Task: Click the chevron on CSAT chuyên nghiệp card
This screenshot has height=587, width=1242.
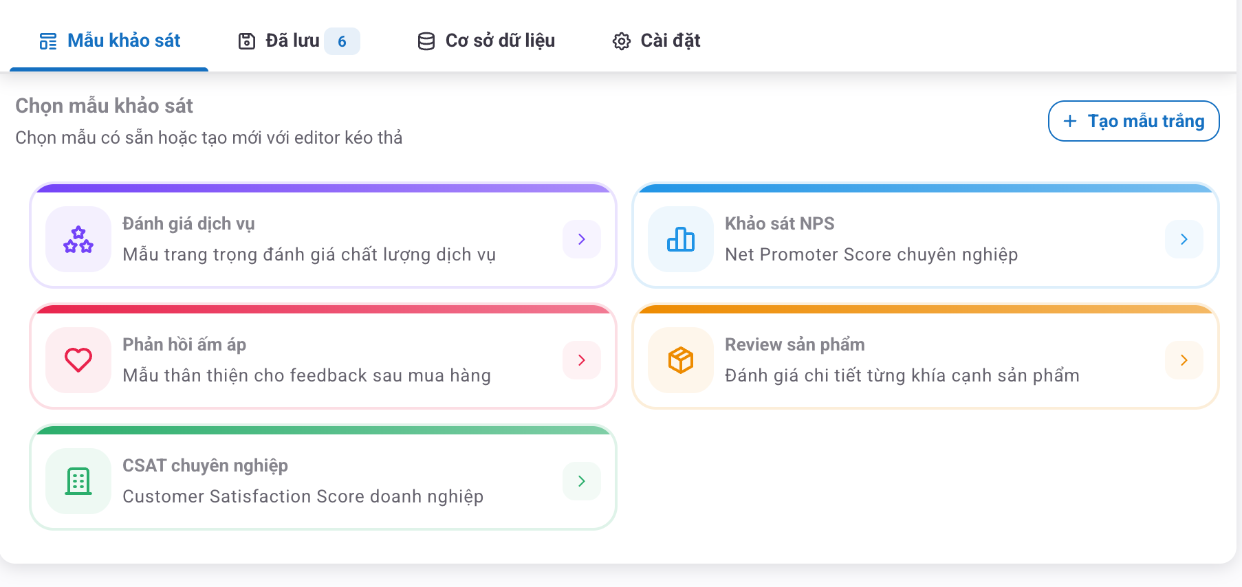Action: [x=581, y=481]
